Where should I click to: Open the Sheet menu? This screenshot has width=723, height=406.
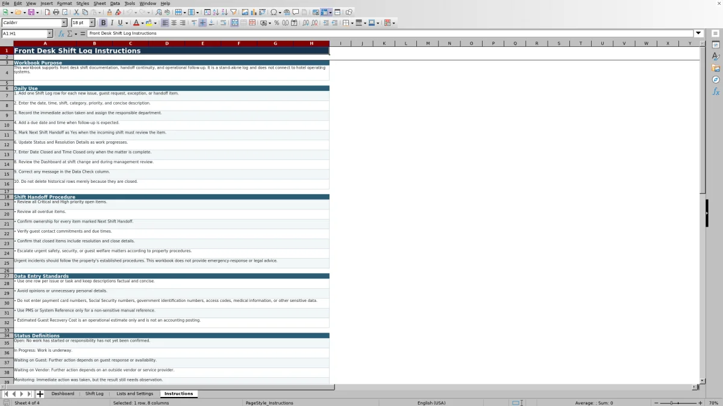(x=99, y=4)
